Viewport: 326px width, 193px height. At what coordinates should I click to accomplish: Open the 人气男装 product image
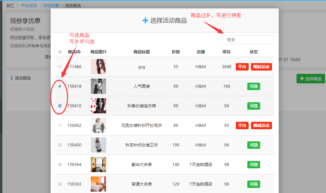pyautogui.click(x=98, y=86)
